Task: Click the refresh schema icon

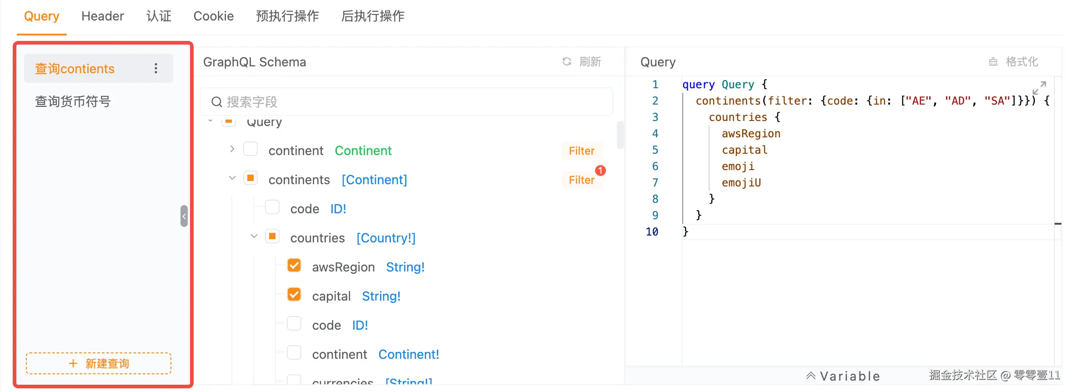Action: point(567,62)
